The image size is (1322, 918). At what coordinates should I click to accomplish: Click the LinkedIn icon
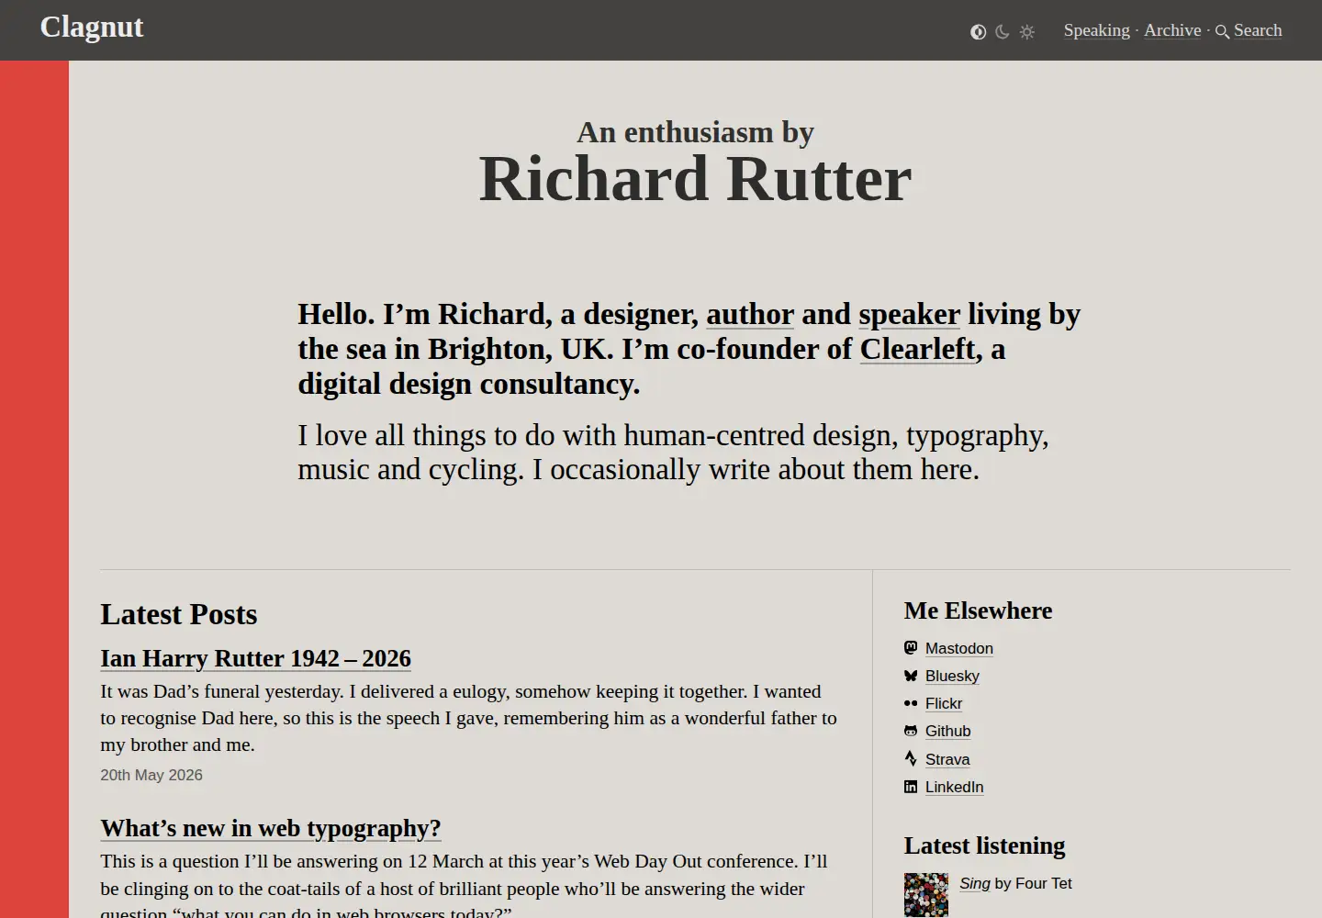point(911,787)
